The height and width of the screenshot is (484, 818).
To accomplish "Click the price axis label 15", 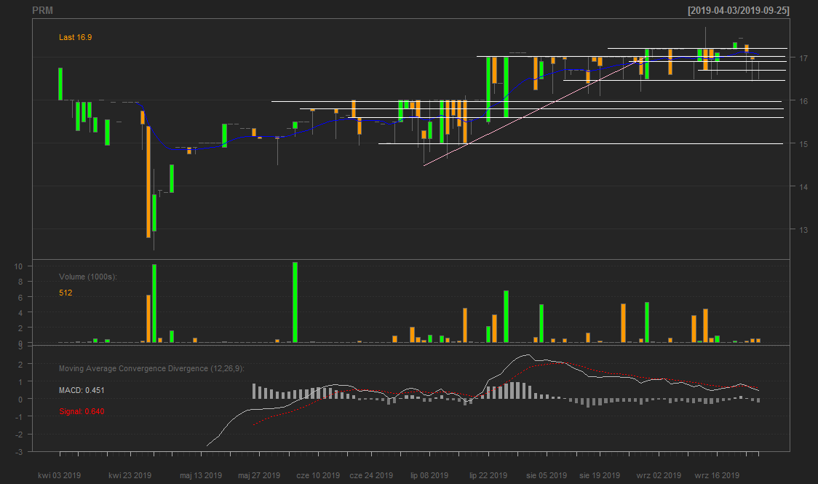I will pos(803,144).
